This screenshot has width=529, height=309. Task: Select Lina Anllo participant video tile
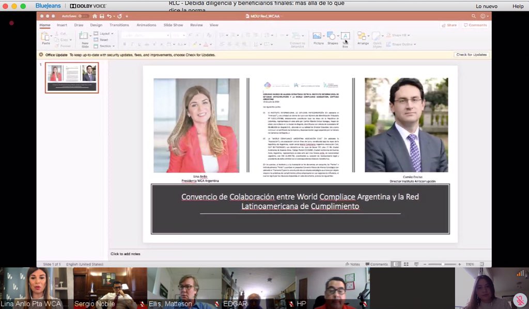click(x=37, y=288)
